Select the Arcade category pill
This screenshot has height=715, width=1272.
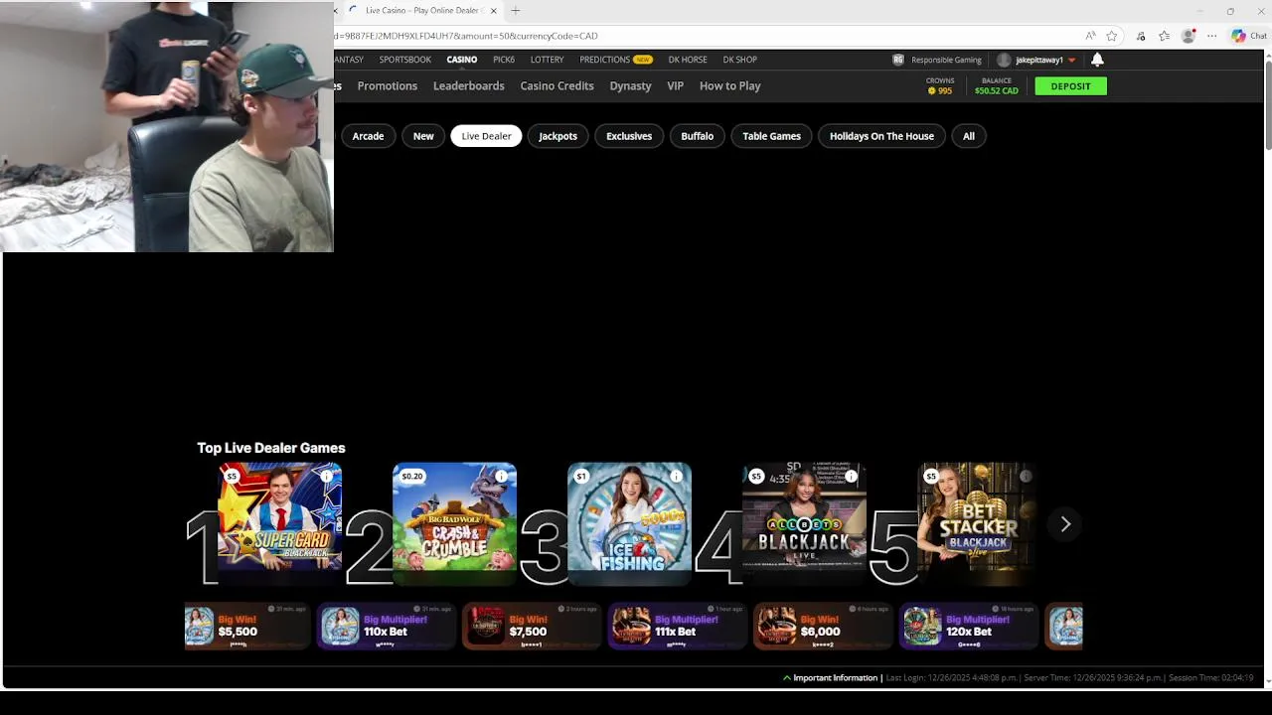[x=368, y=136]
